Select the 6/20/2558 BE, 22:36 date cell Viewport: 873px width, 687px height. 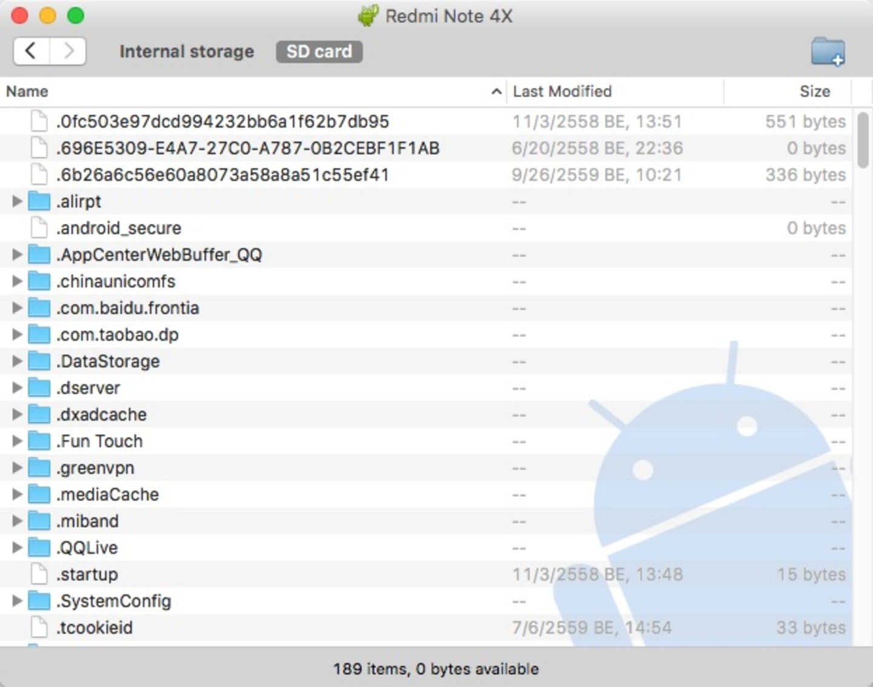click(597, 148)
